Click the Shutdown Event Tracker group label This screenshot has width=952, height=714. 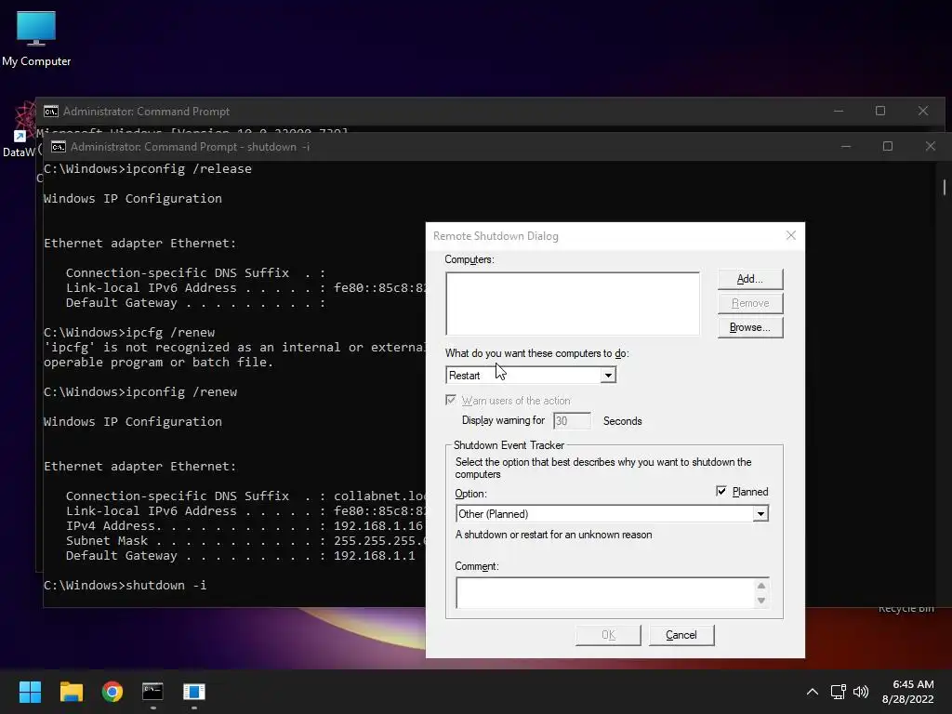[x=509, y=445]
